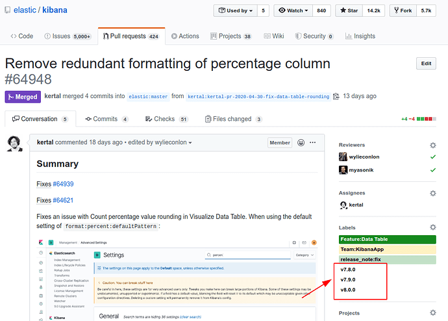Click kertal's small assignee avatar
Screen dimensions: 448x321
pos(343,205)
